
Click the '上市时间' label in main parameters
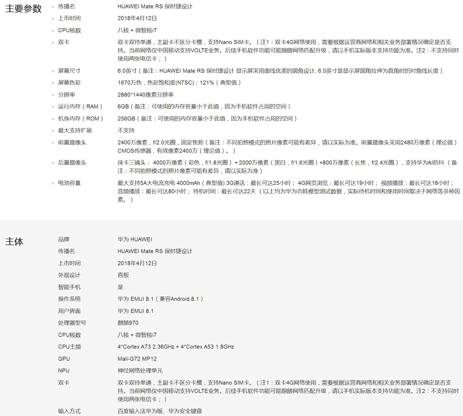(69, 18)
